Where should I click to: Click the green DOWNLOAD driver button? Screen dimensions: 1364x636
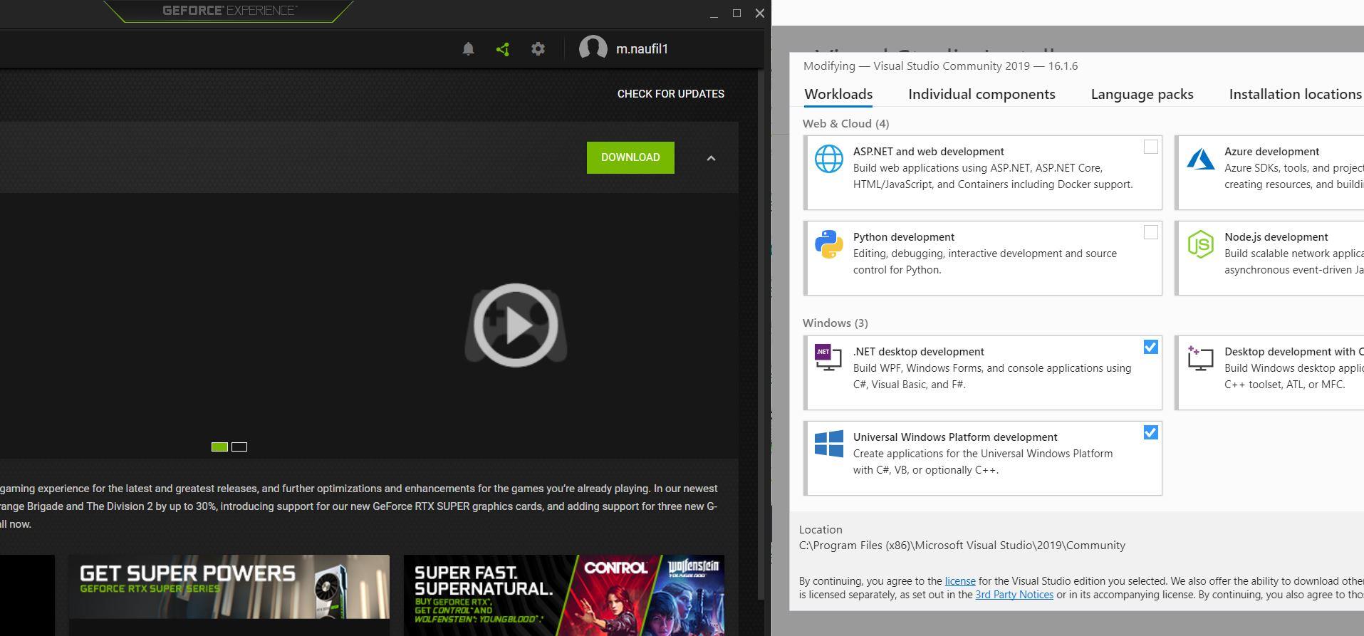pos(630,157)
